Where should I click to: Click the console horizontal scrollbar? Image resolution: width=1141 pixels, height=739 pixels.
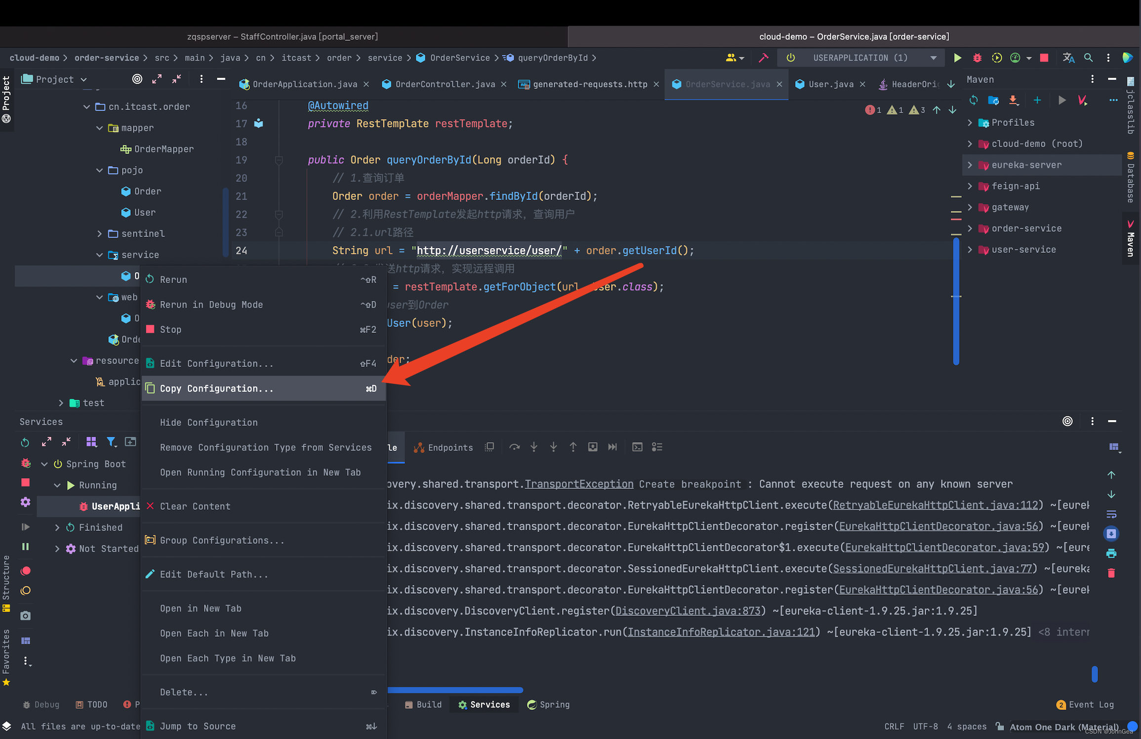[455, 690]
